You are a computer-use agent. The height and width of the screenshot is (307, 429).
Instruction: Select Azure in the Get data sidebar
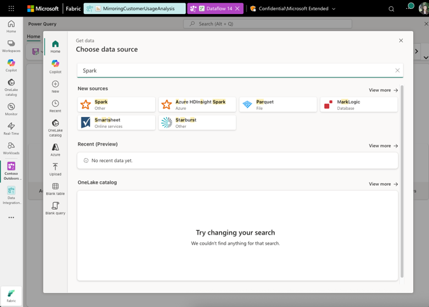click(x=55, y=149)
